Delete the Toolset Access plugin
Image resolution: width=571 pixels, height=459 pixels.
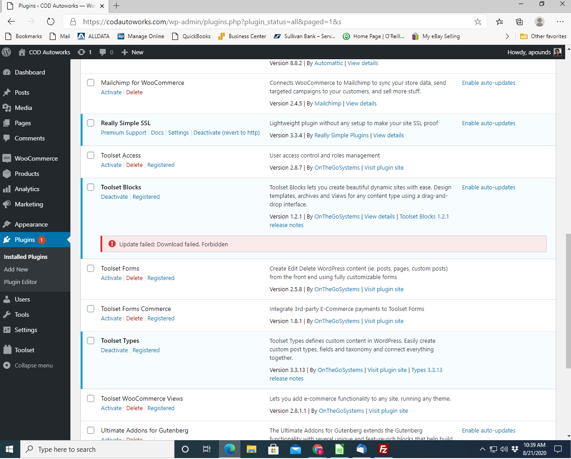(134, 165)
